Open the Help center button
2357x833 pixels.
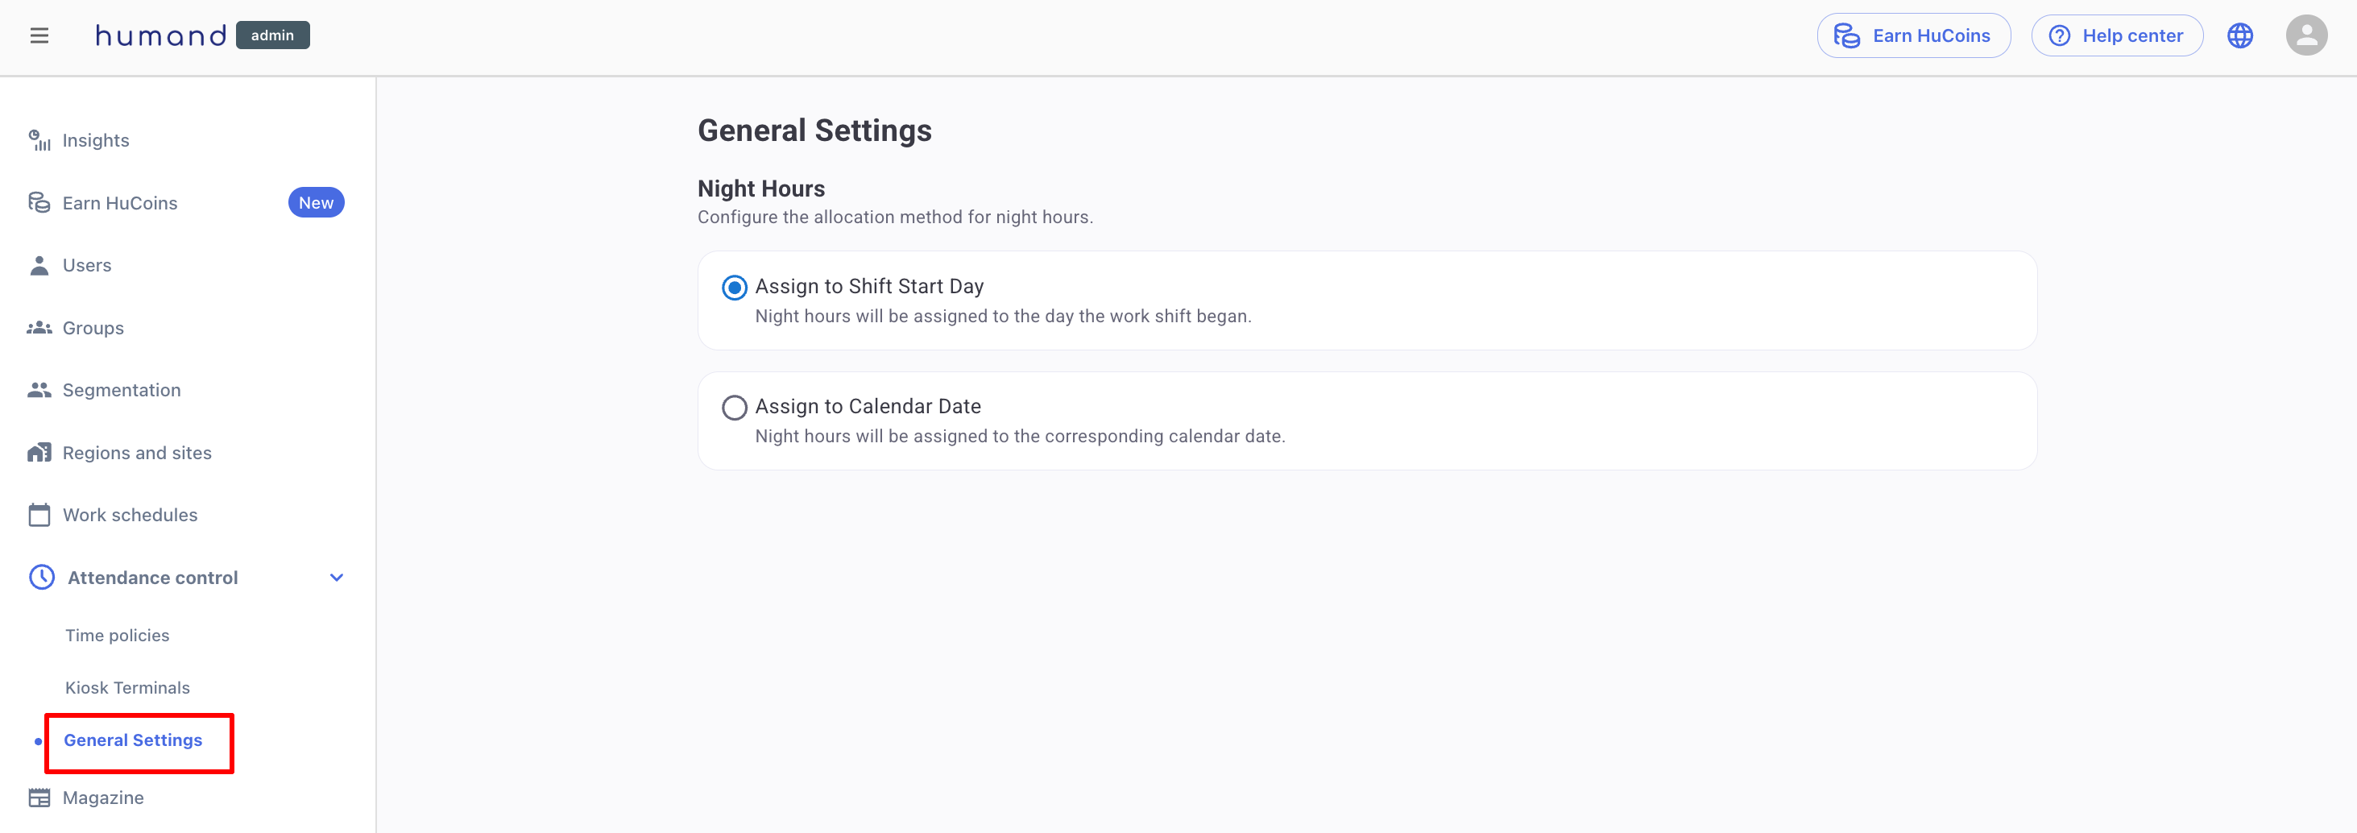2115,35
